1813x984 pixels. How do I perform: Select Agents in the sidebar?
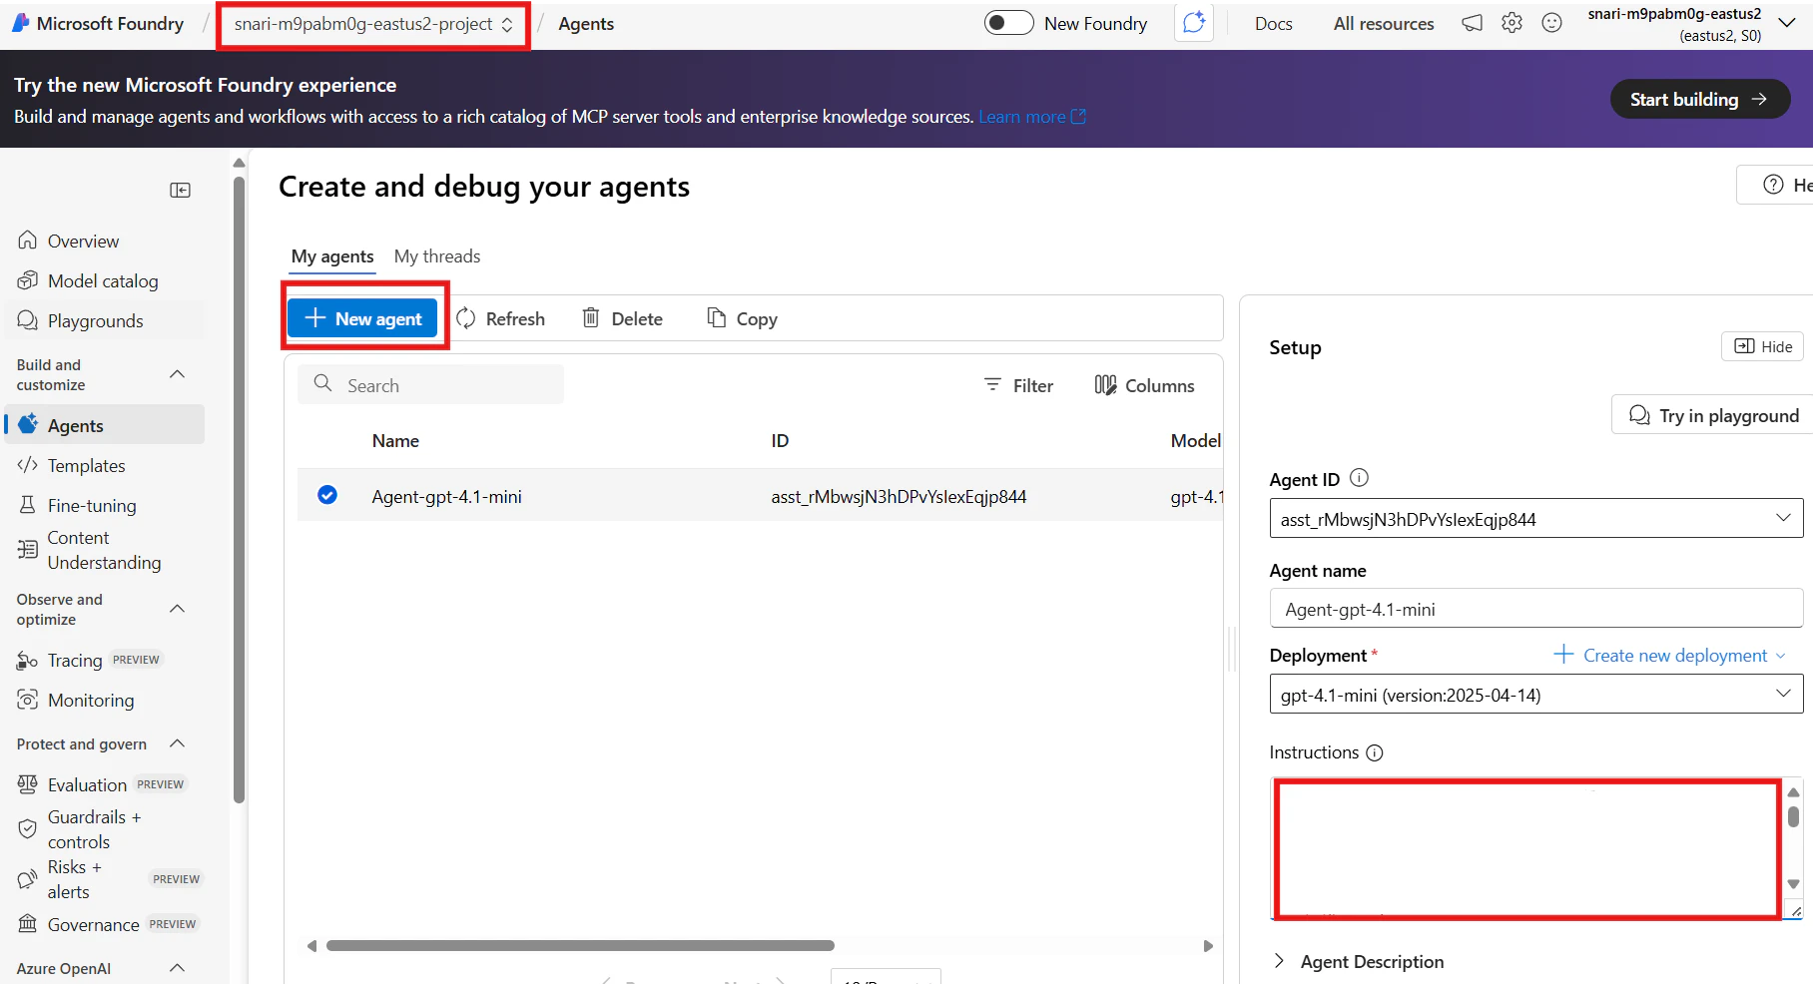(x=106, y=425)
